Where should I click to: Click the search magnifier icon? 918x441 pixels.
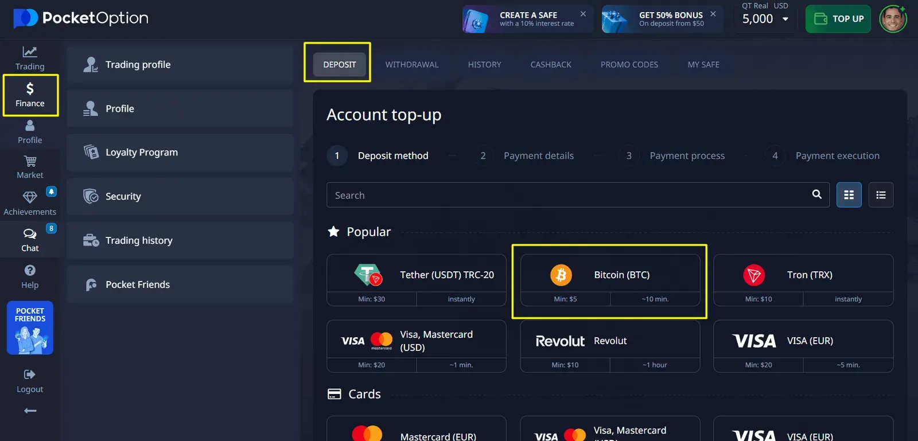tap(816, 194)
